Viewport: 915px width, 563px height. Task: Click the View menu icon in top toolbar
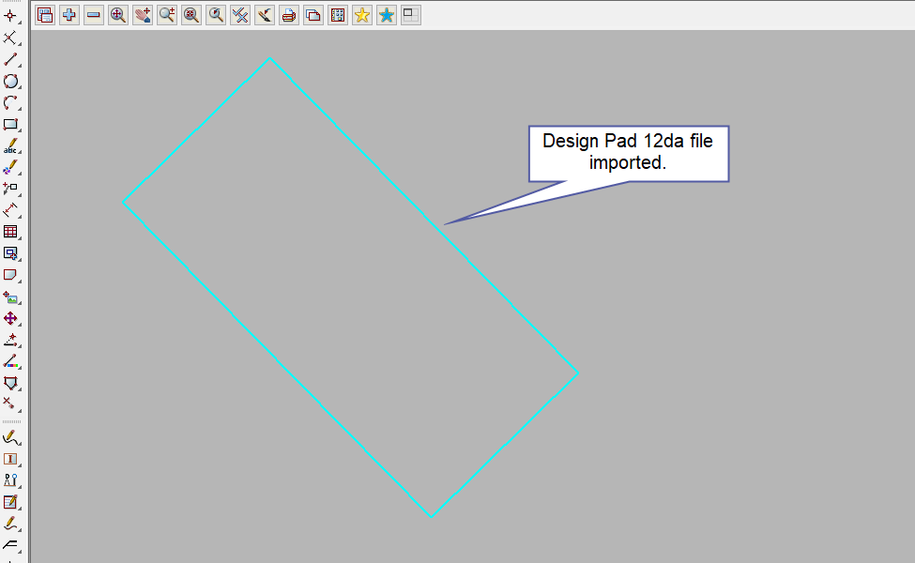click(45, 15)
